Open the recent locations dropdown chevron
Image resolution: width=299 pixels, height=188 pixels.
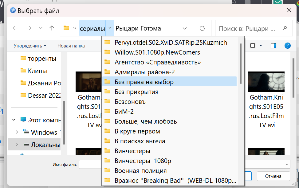pyautogui.click(x=41, y=28)
